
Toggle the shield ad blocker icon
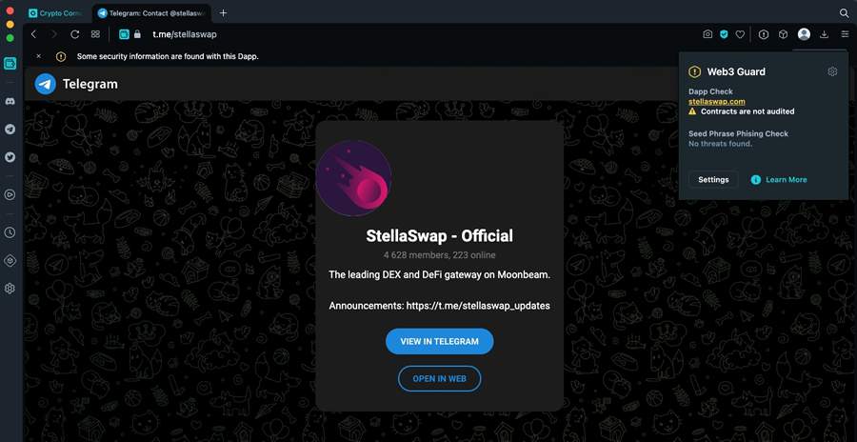(x=724, y=34)
